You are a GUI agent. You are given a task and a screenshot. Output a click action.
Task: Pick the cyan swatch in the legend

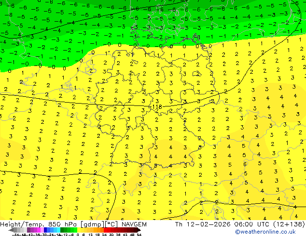coord(58,230)
